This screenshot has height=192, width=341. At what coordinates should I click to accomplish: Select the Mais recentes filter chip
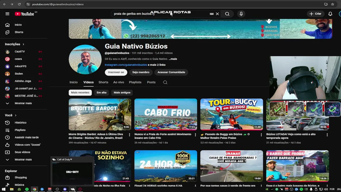[80, 93]
